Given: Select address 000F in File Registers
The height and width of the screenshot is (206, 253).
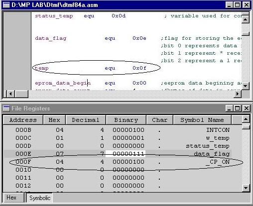Looking at the screenshot, I should (23, 162).
